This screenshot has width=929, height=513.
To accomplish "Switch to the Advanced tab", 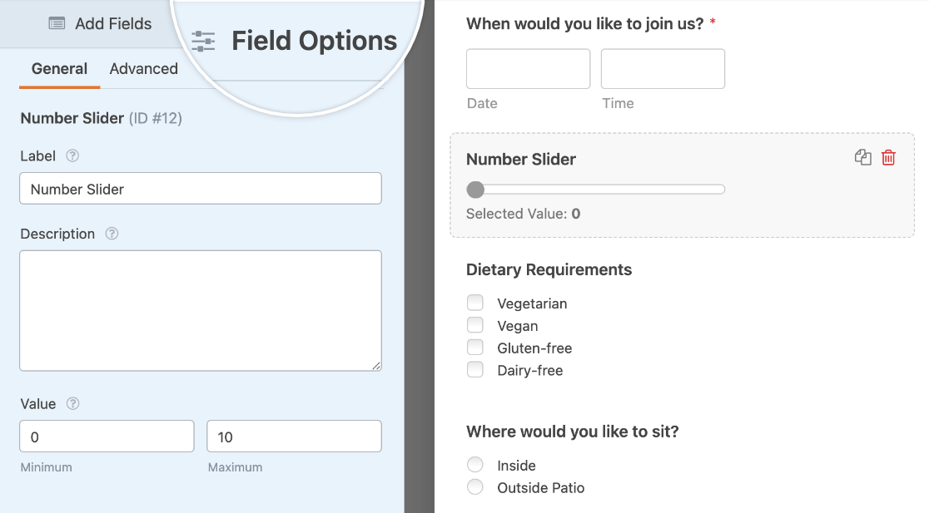I will (x=143, y=69).
